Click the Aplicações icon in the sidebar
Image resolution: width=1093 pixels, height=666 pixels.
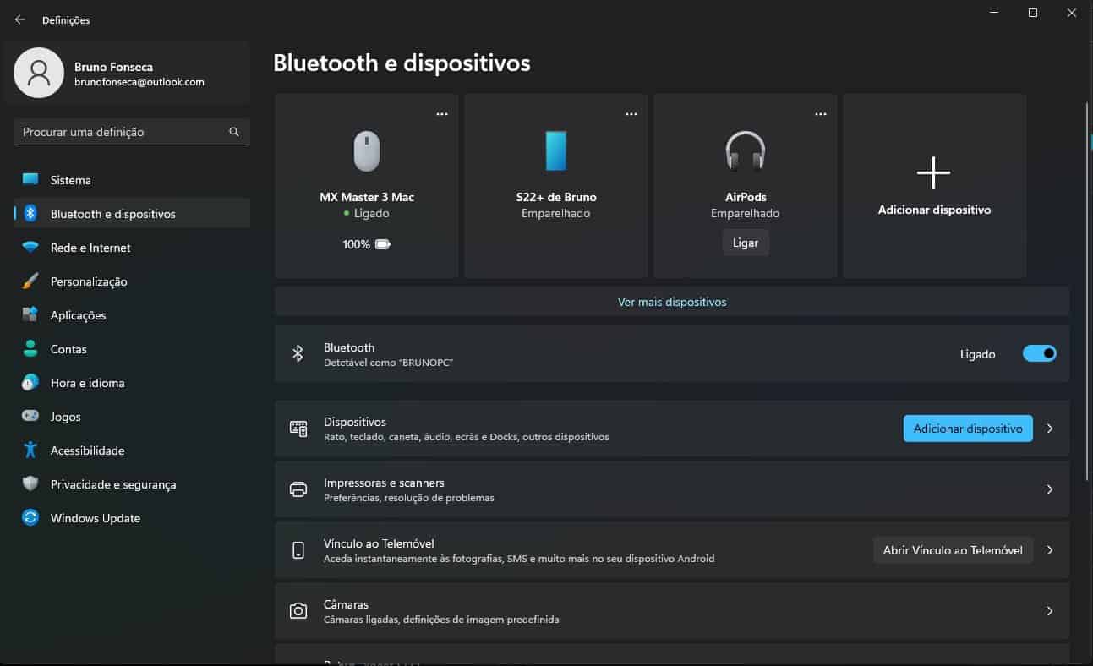coord(30,314)
